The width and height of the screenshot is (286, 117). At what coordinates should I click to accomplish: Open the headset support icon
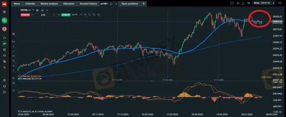point(4,86)
